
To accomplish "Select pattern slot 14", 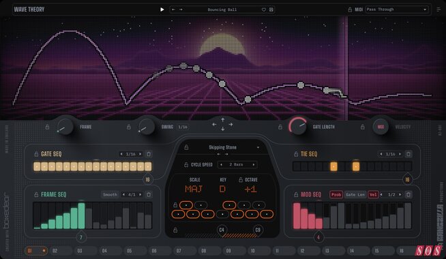I will coord(358,251).
